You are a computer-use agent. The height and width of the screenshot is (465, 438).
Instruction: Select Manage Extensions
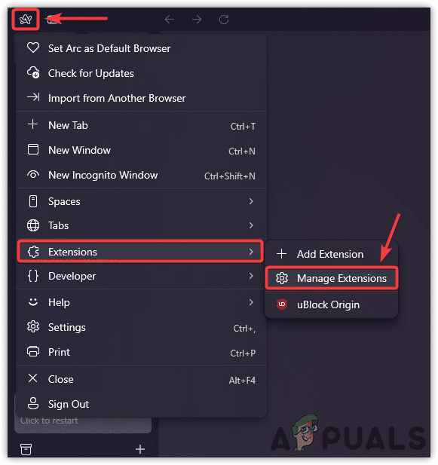tap(331, 278)
